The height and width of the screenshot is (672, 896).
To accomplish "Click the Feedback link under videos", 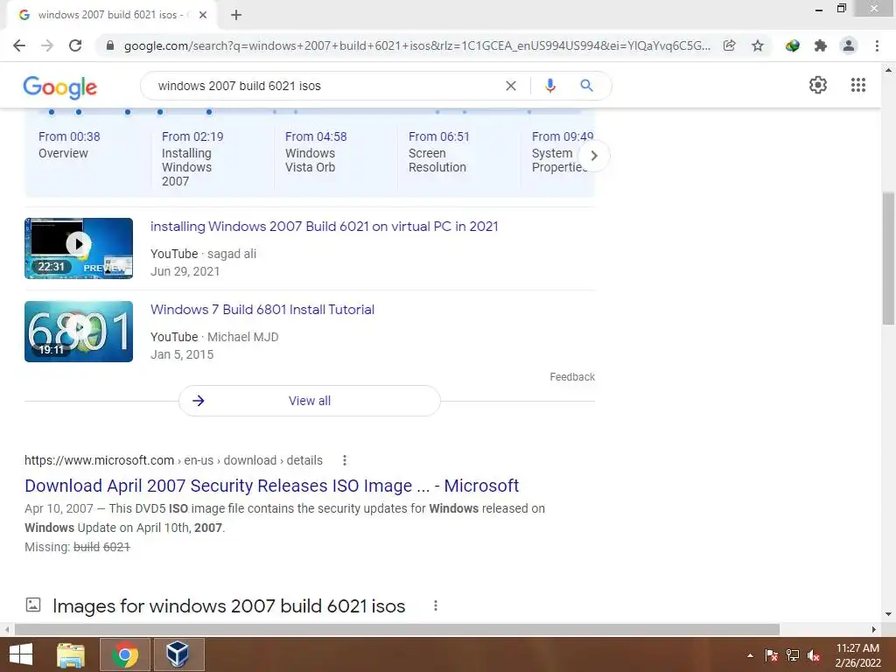I will click(x=572, y=377).
